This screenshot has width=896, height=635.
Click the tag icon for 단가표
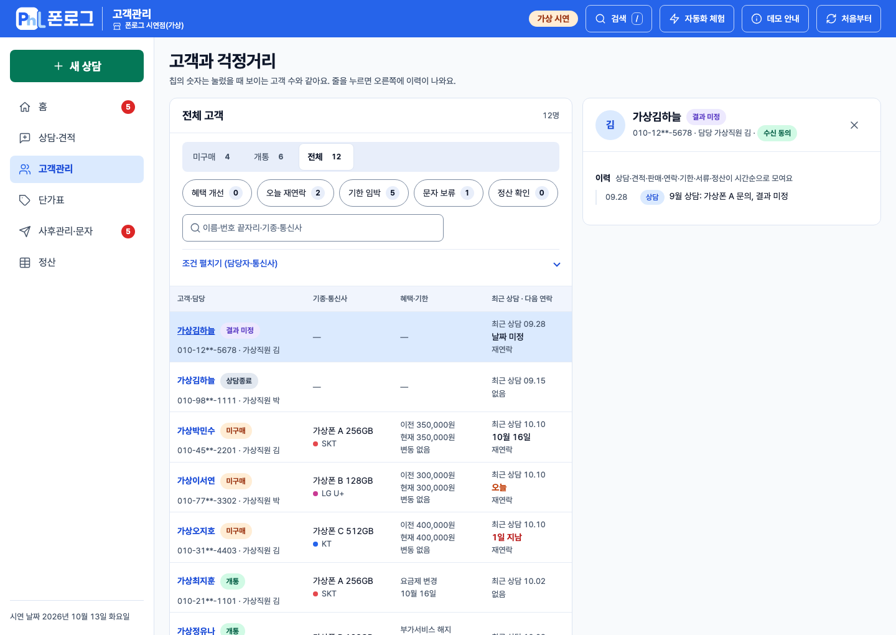pos(25,200)
